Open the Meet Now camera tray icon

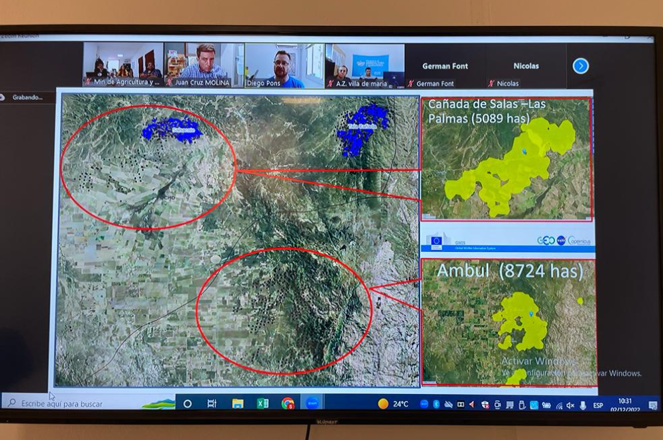point(497,405)
